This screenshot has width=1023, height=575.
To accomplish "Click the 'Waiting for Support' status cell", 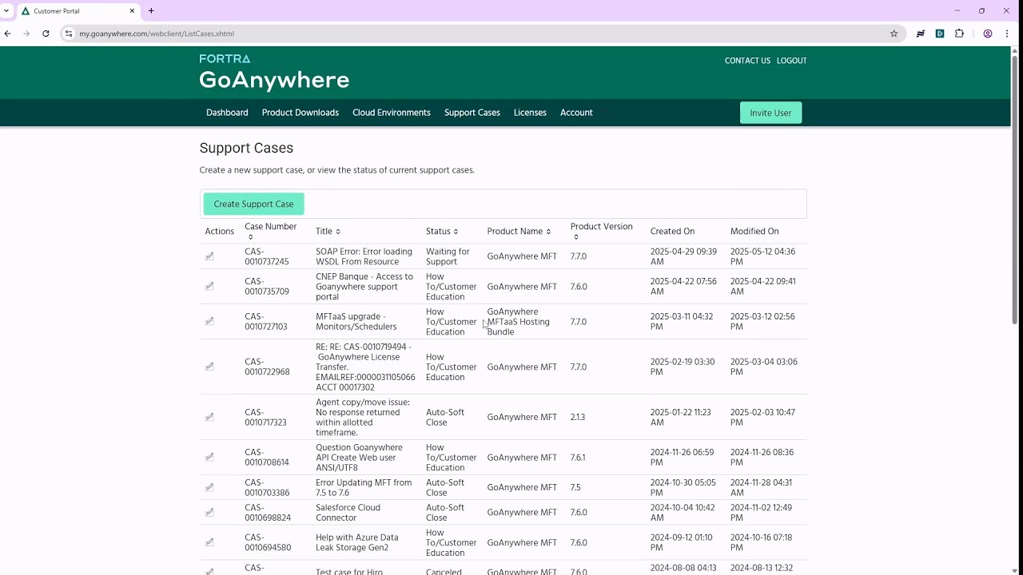I will click(448, 256).
